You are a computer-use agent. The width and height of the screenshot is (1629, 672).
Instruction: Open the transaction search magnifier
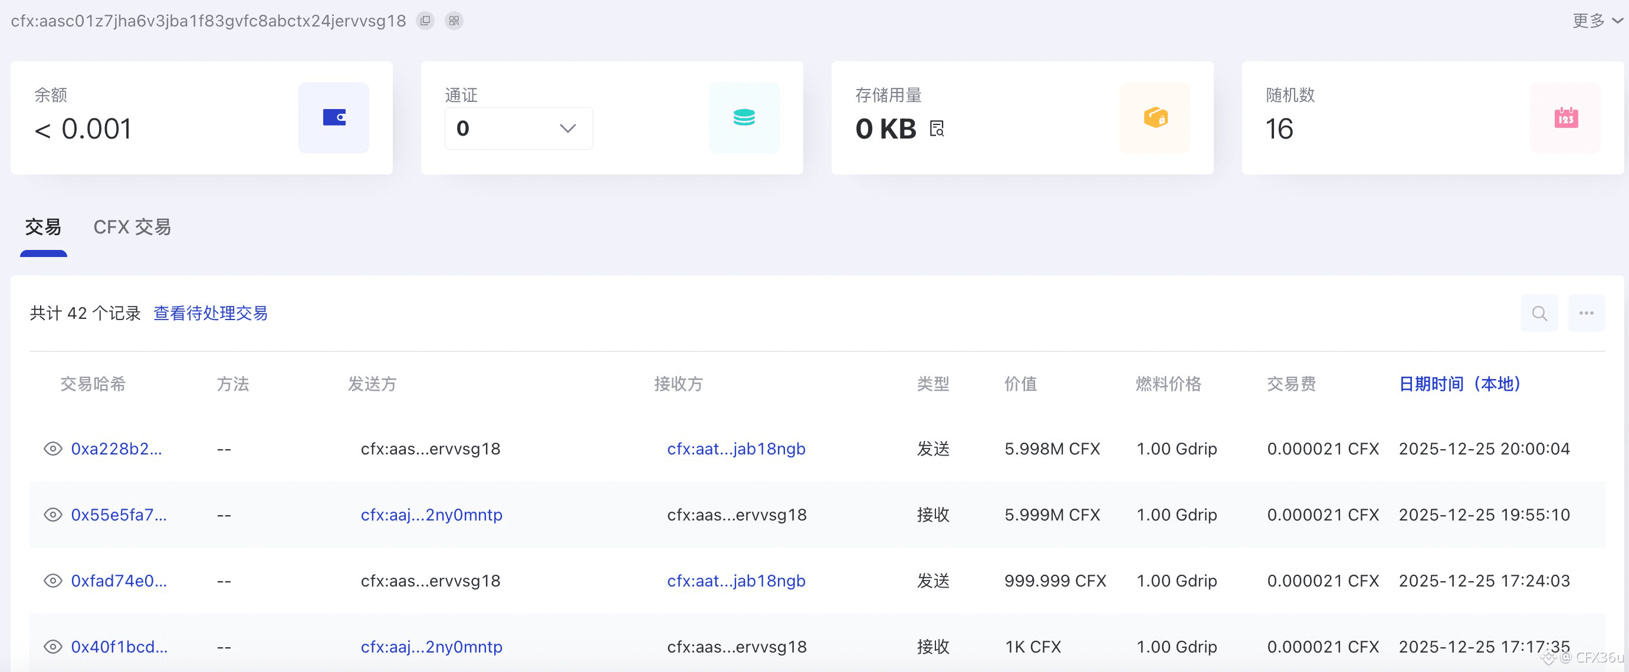pyautogui.click(x=1539, y=314)
